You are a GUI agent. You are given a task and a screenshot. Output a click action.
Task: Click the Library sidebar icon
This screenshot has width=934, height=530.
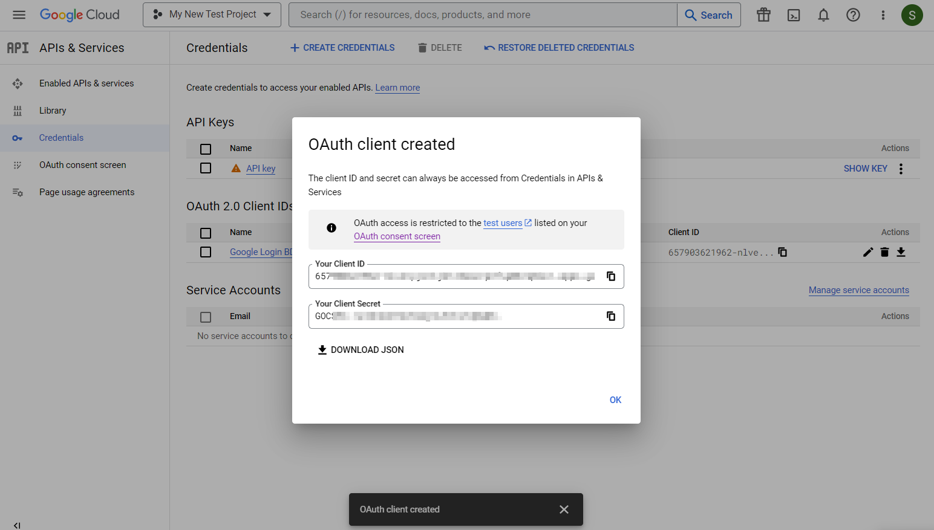coord(18,111)
